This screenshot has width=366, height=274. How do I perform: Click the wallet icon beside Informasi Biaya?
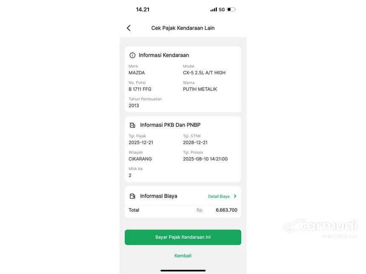click(x=132, y=196)
